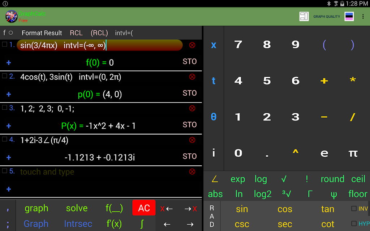Image resolution: width=370 pixels, height=231 pixels.
Task: Open the layout panel icon
Action: (x=304, y=17)
